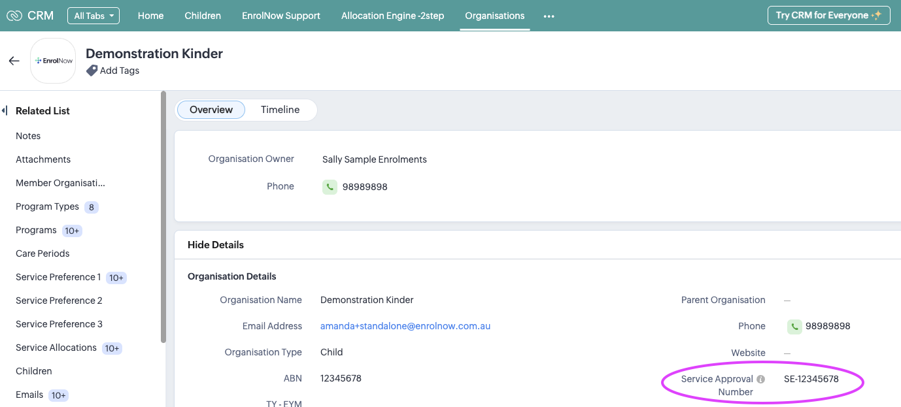901x407 pixels.
Task: Click the Organisation Details section heading
Action: coord(232,276)
